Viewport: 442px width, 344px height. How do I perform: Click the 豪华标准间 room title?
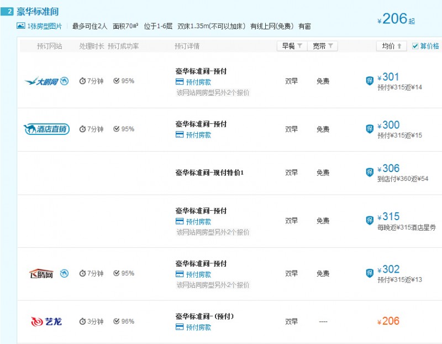click(38, 11)
